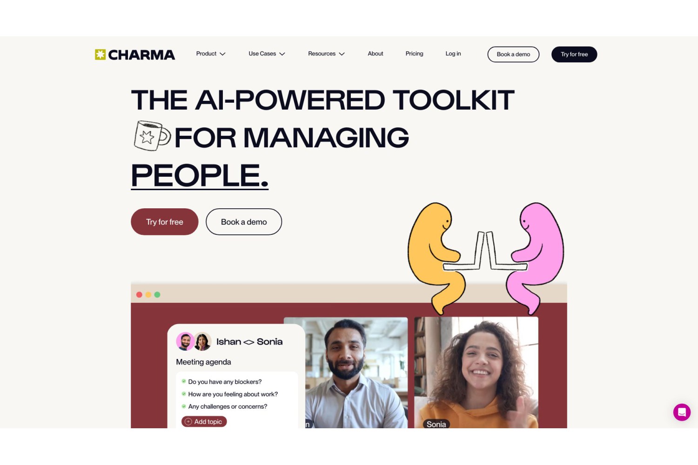Click Book a demo in the header
The image size is (698, 465).
[513, 54]
